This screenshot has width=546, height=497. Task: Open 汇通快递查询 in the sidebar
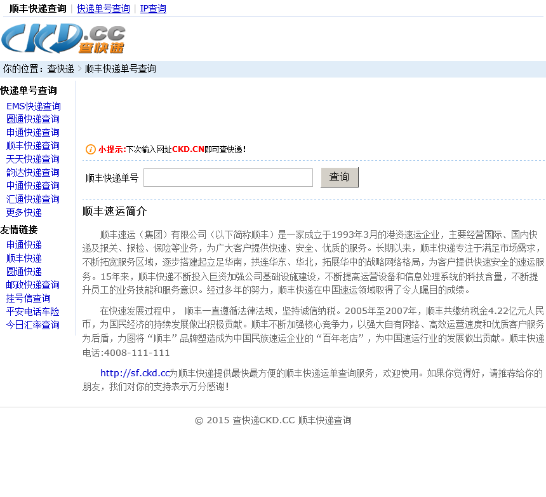[33, 200]
